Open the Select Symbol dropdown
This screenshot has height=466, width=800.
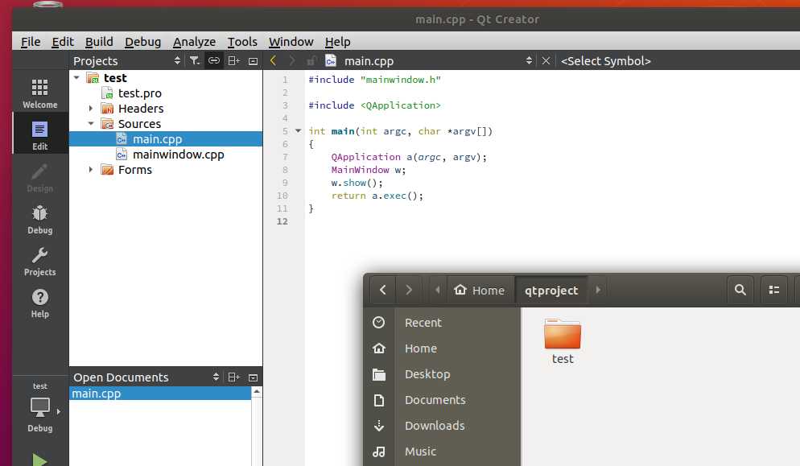point(605,60)
